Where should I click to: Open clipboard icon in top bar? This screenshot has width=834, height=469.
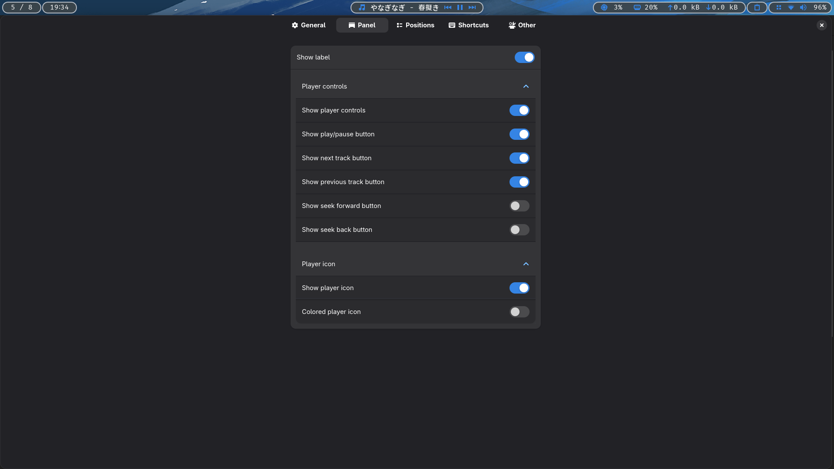(x=757, y=7)
